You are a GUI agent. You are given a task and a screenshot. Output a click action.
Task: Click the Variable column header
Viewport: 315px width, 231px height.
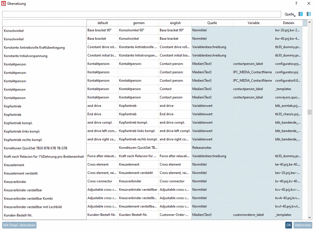(x=253, y=23)
